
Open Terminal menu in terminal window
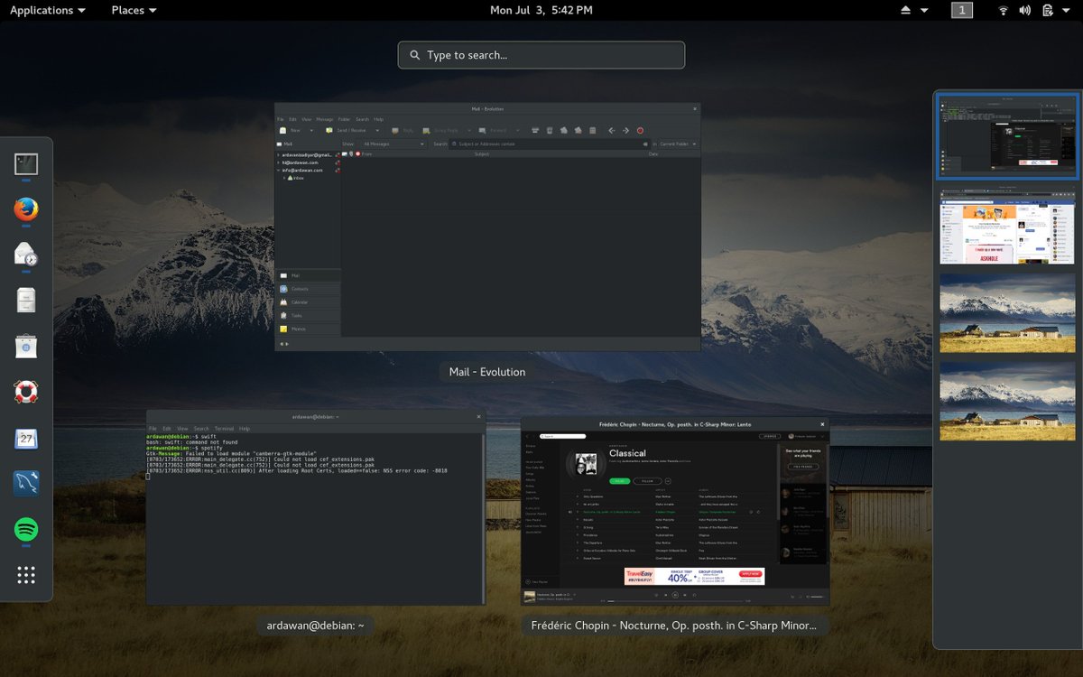[224, 429]
